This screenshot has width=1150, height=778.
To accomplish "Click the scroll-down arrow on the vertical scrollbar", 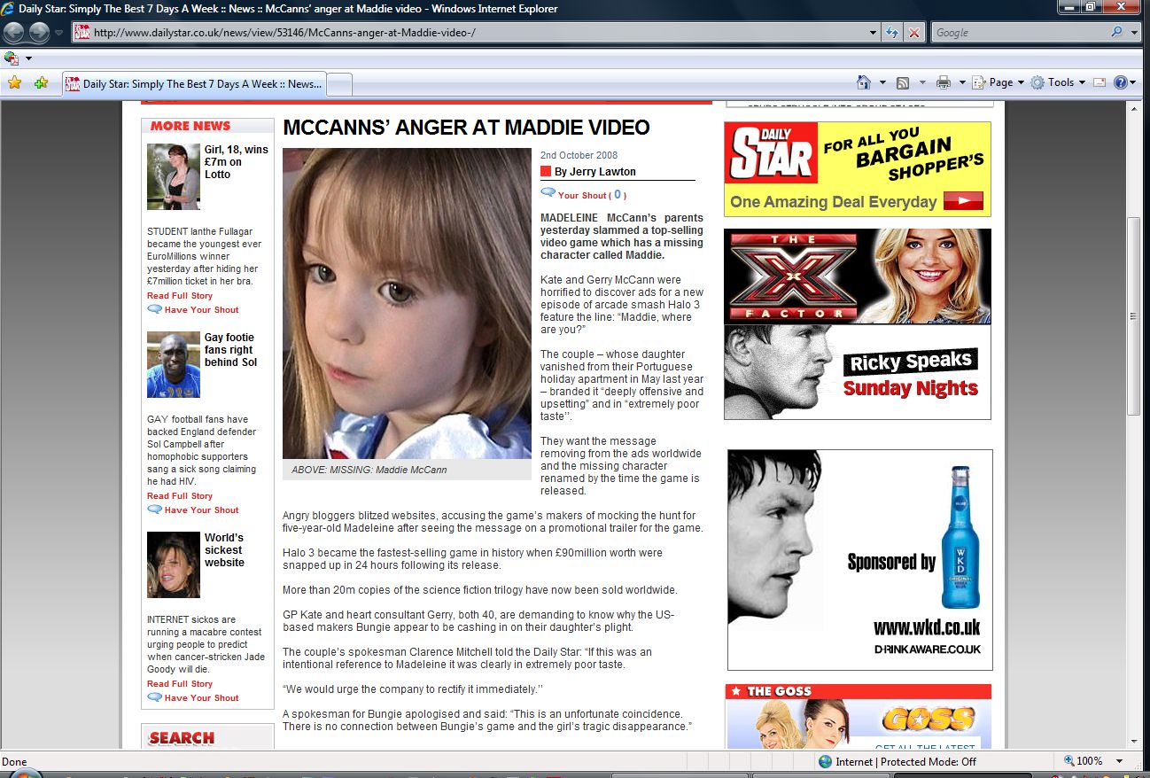I will tap(1134, 741).
